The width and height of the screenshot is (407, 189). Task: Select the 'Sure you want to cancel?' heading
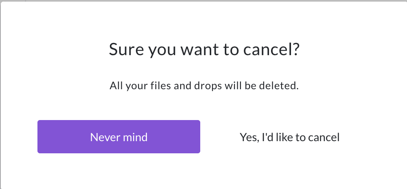204,49
